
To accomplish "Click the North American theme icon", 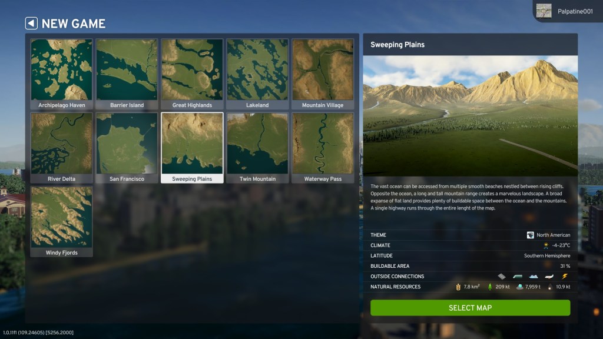I will (531, 235).
